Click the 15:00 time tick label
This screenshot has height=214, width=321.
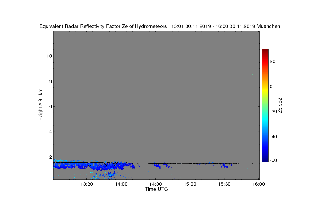click(190, 184)
